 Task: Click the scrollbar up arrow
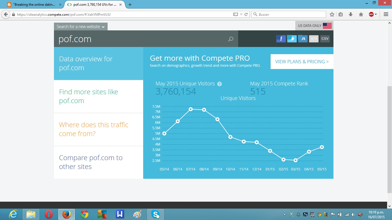(x=389, y=23)
